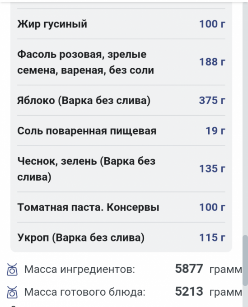Click the vertical scrollbar thumb

tap(245, 260)
